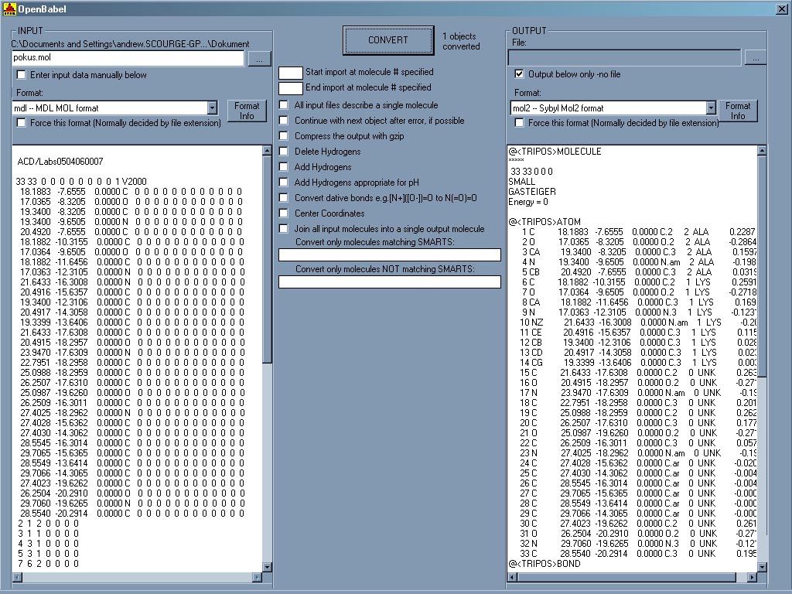Click the GASTEIGER line in output
Screen dimensions: 792x594
(532, 192)
